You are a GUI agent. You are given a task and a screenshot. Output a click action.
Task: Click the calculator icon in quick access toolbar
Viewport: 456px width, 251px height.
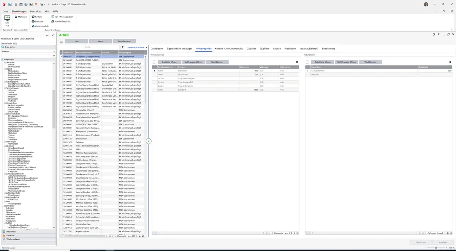(16, 4)
